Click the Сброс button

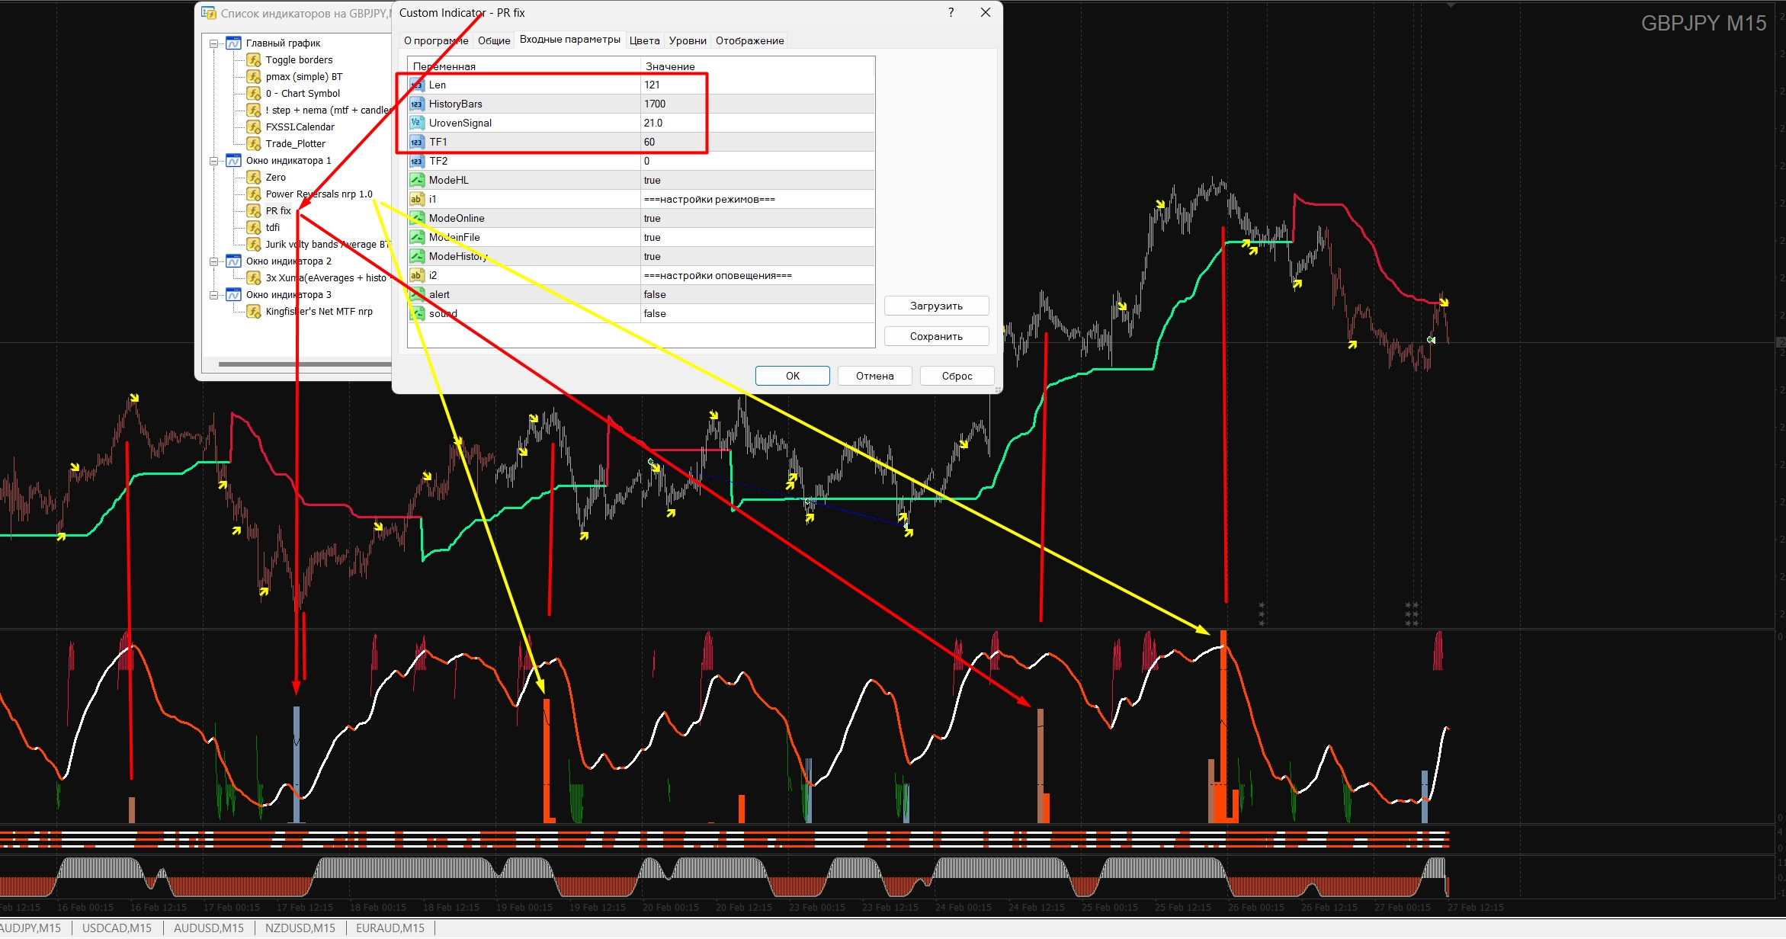[x=957, y=377]
